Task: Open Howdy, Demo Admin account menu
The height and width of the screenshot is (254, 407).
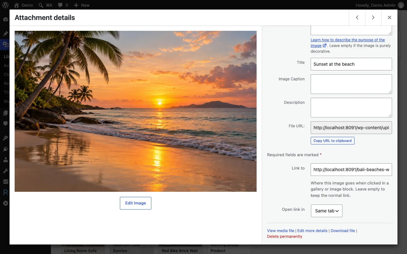Action: point(380,5)
